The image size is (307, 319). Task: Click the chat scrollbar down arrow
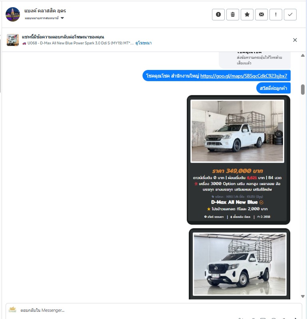[303, 296]
